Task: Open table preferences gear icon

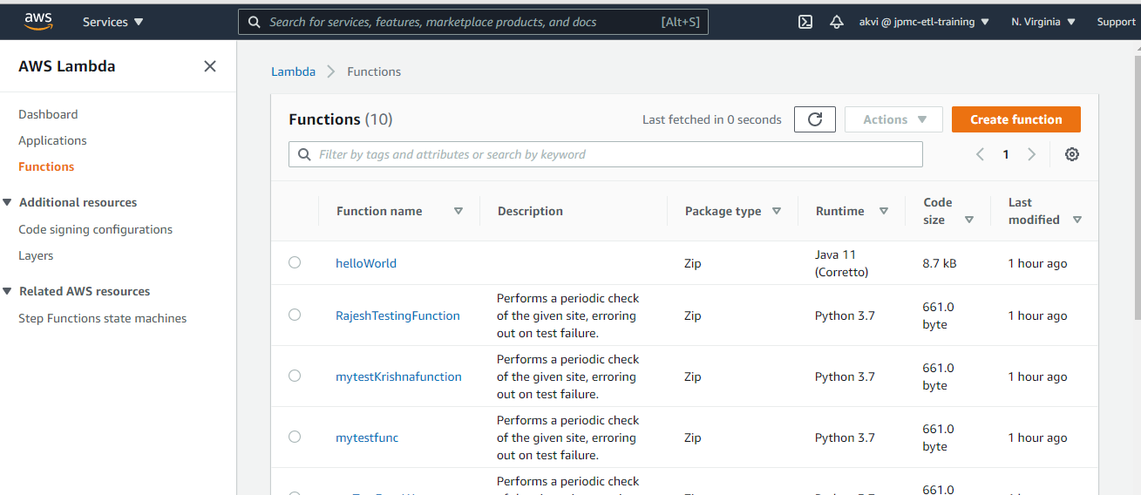Action: [x=1072, y=154]
